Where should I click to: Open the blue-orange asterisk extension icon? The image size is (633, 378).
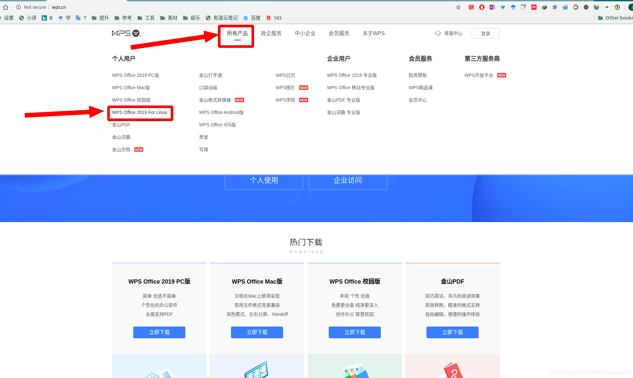click(x=555, y=7)
